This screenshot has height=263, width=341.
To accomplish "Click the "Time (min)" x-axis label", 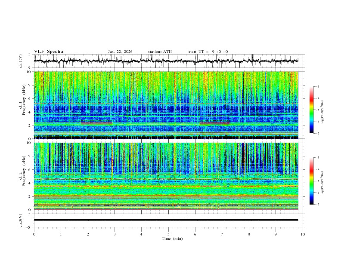I will [x=172, y=239].
